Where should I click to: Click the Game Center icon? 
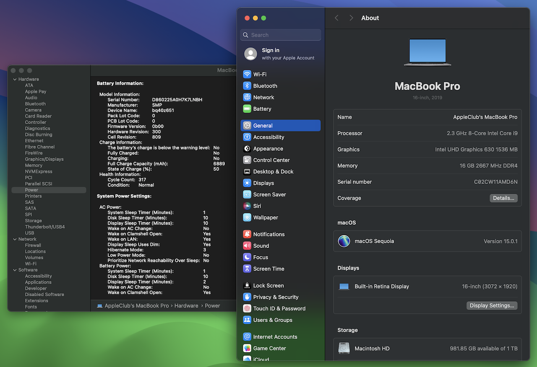[247, 348]
